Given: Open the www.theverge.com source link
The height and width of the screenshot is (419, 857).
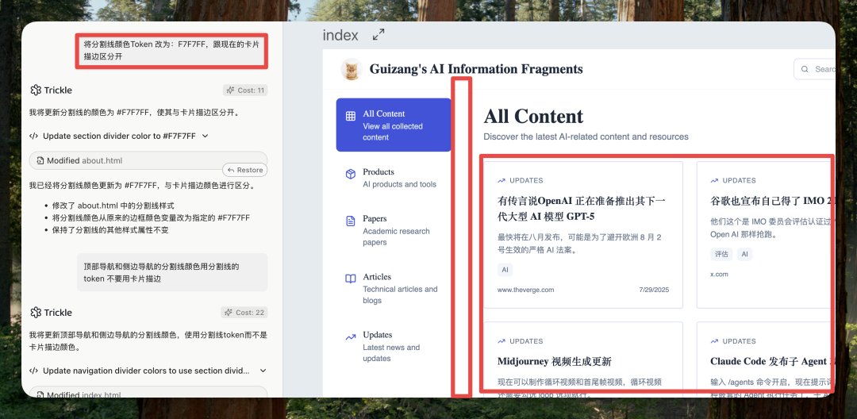Looking at the screenshot, I should coord(526,290).
